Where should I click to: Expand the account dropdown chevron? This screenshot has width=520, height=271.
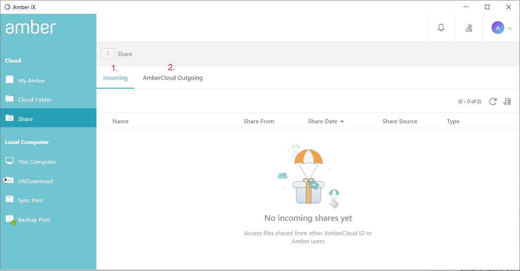click(x=510, y=28)
